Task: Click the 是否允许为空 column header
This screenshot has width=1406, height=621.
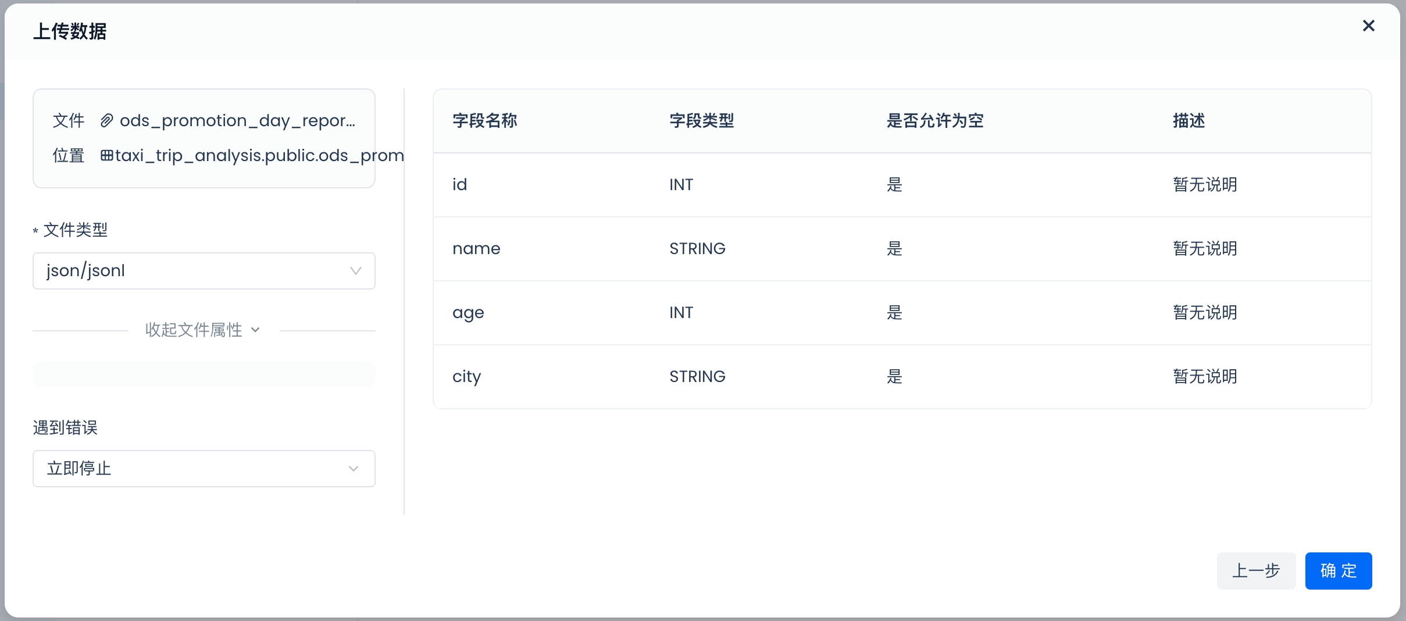Action: (934, 121)
